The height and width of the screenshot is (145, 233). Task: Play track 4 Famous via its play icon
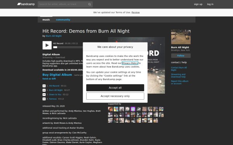44,99
